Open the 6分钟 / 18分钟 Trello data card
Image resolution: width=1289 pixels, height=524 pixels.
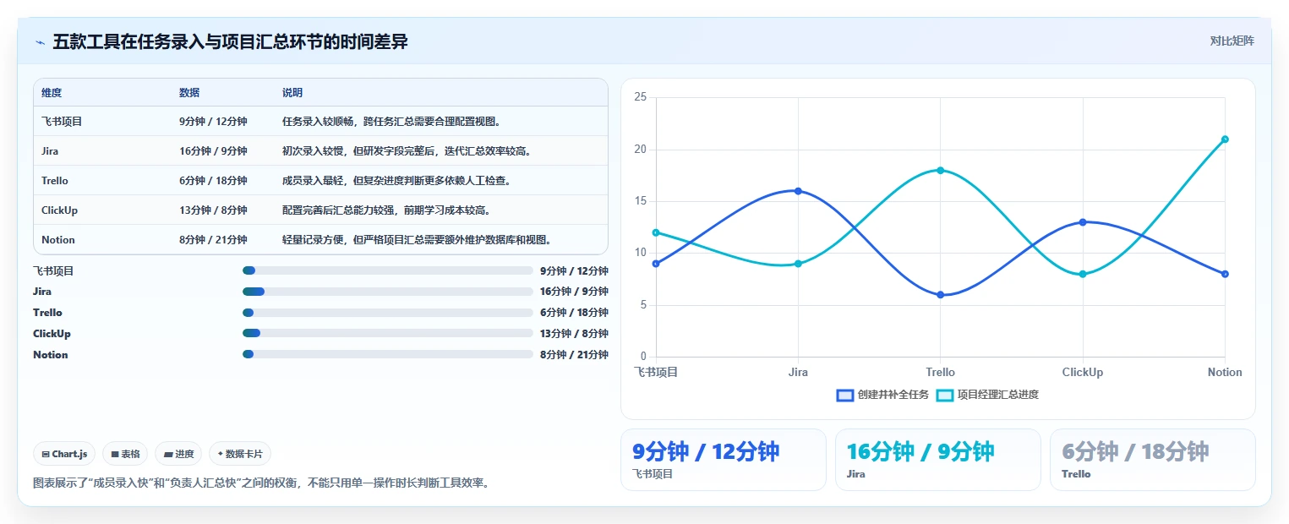coord(1153,460)
